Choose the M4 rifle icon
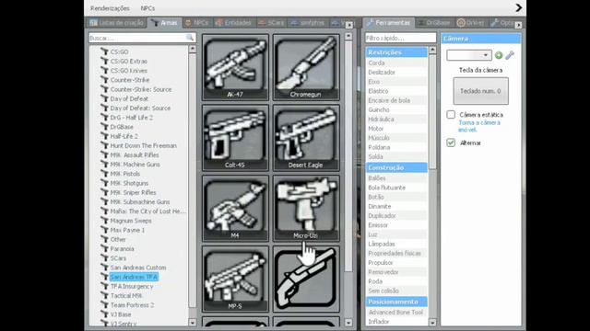The width and height of the screenshot is (590, 331). click(x=235, y=209)
